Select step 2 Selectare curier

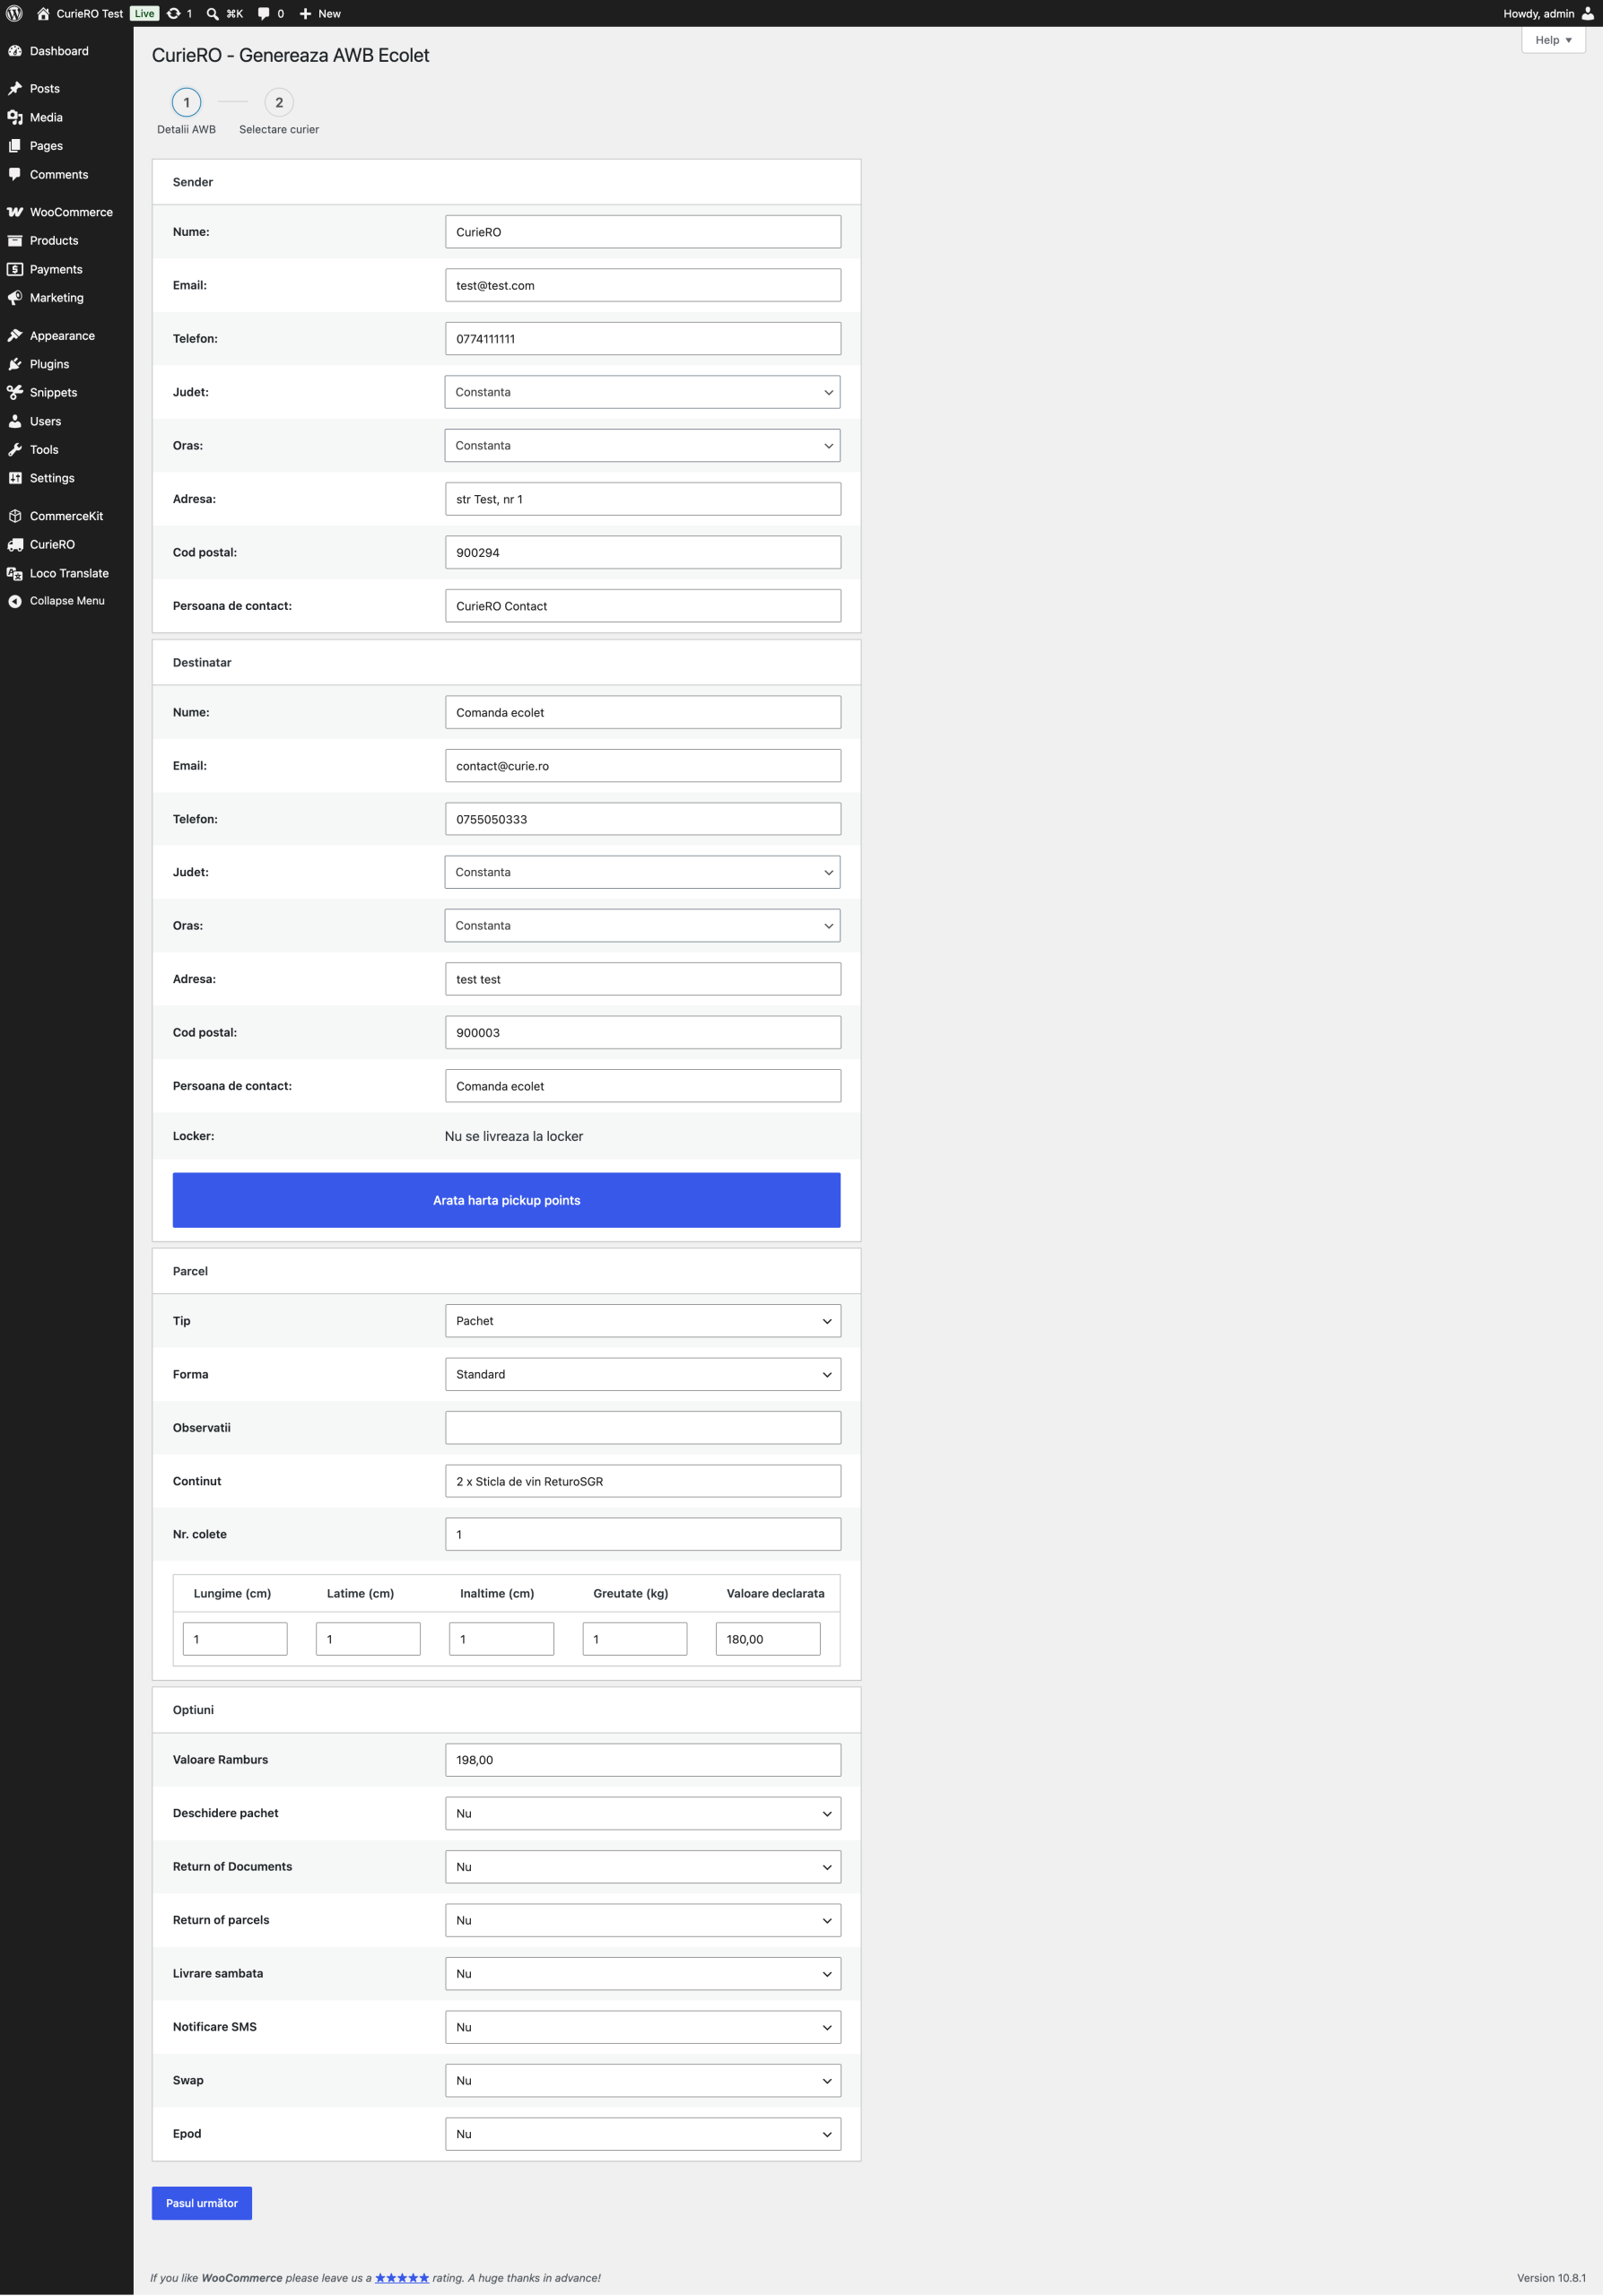tap(279, 111)
